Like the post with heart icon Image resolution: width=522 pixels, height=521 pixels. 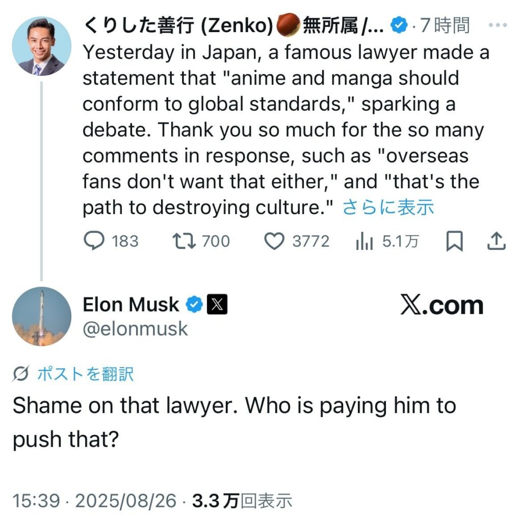[x=275, y=241]
